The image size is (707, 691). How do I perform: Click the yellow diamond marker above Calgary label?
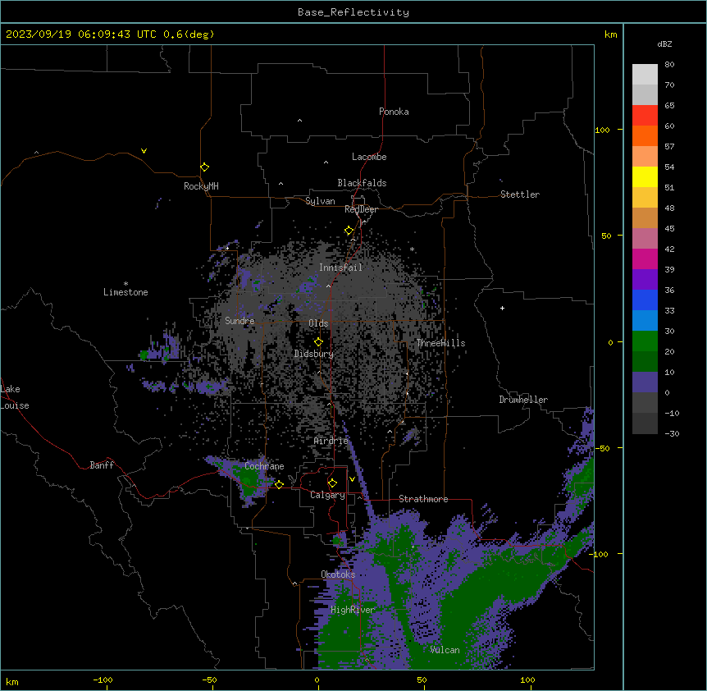pyautogui.click(x=332, y=483)
